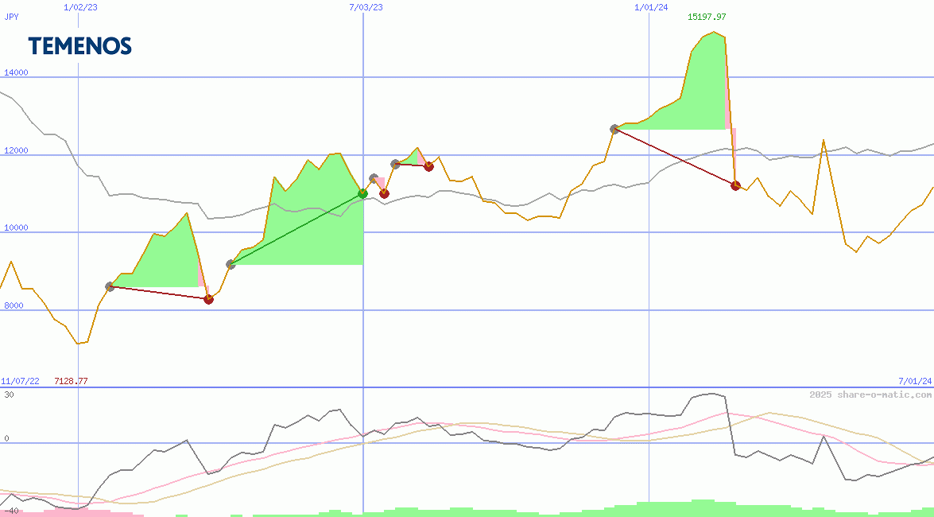Viewport: 934px width, 517px height.
Task: Click the high price label 15197.97
Action: pos(706,16)
